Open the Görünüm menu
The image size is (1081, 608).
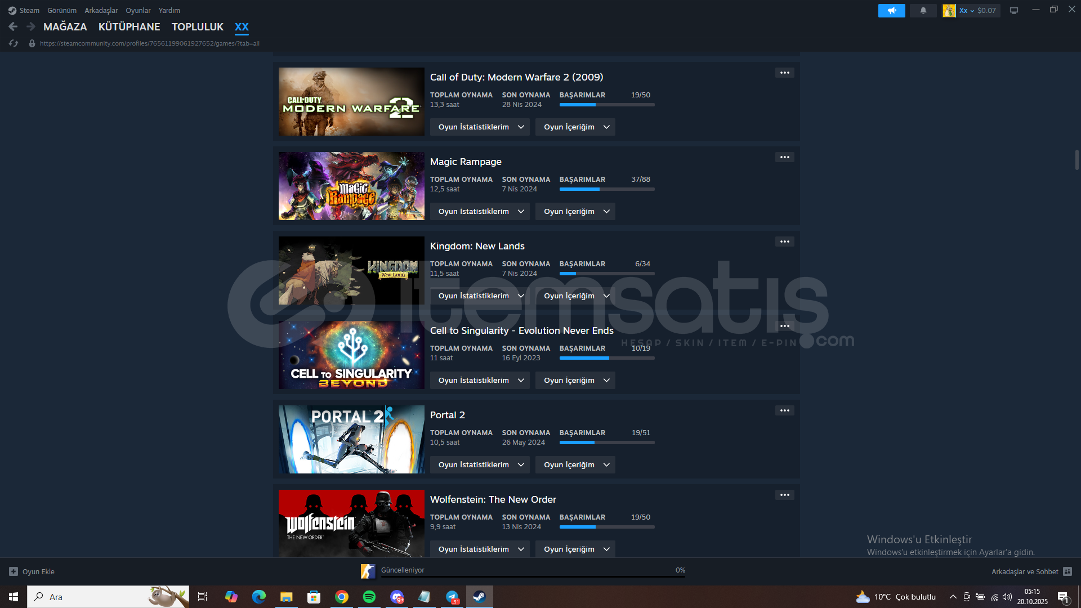point(62,11)
